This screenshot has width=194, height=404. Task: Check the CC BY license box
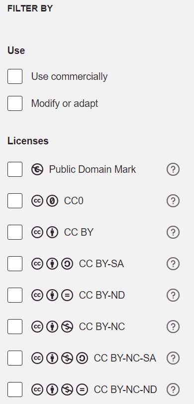(15, 232)
